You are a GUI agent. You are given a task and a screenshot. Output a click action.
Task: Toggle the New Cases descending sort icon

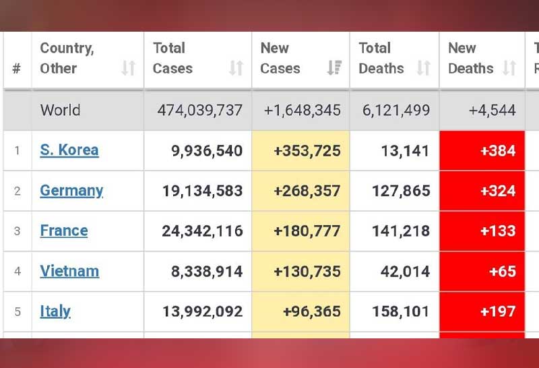click(334, 68)
